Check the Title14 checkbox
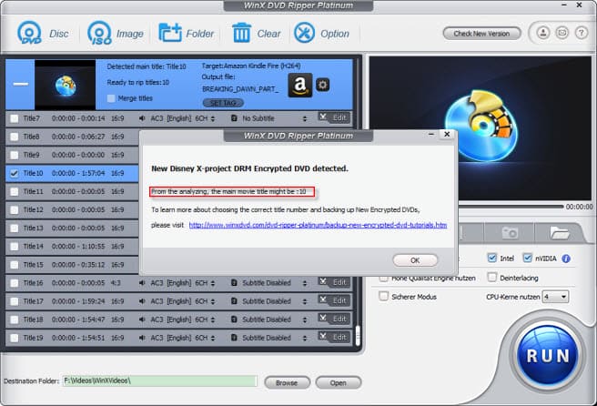 [15, 247]
